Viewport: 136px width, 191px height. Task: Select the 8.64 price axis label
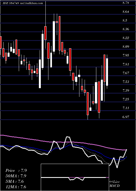(x=126, y=12)
